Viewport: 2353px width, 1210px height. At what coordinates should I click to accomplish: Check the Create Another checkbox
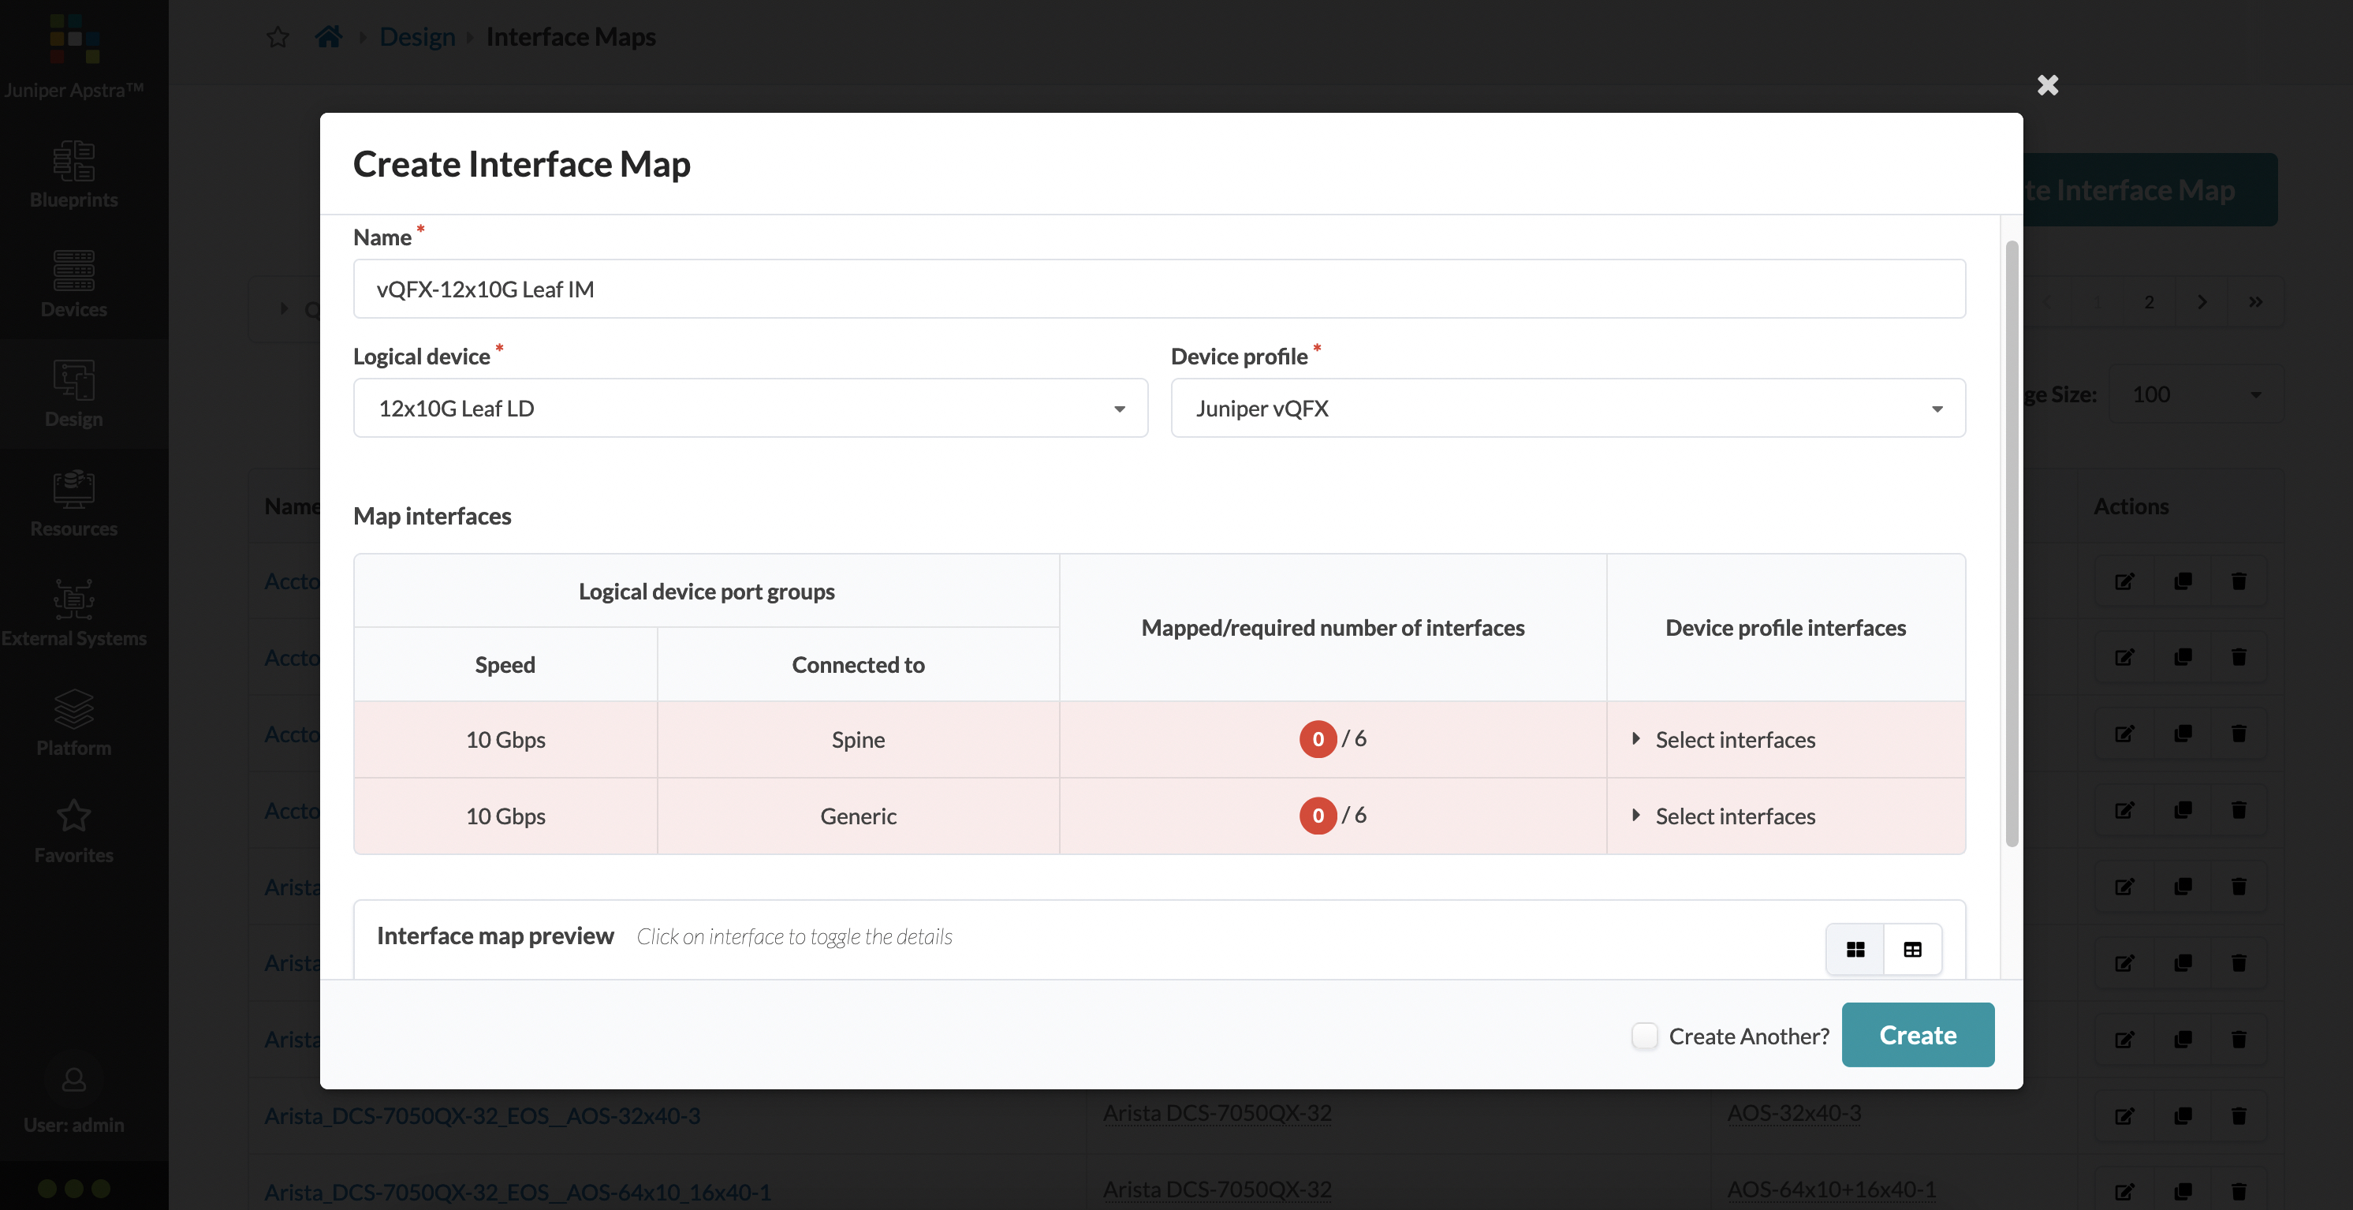(1644, 1036)
